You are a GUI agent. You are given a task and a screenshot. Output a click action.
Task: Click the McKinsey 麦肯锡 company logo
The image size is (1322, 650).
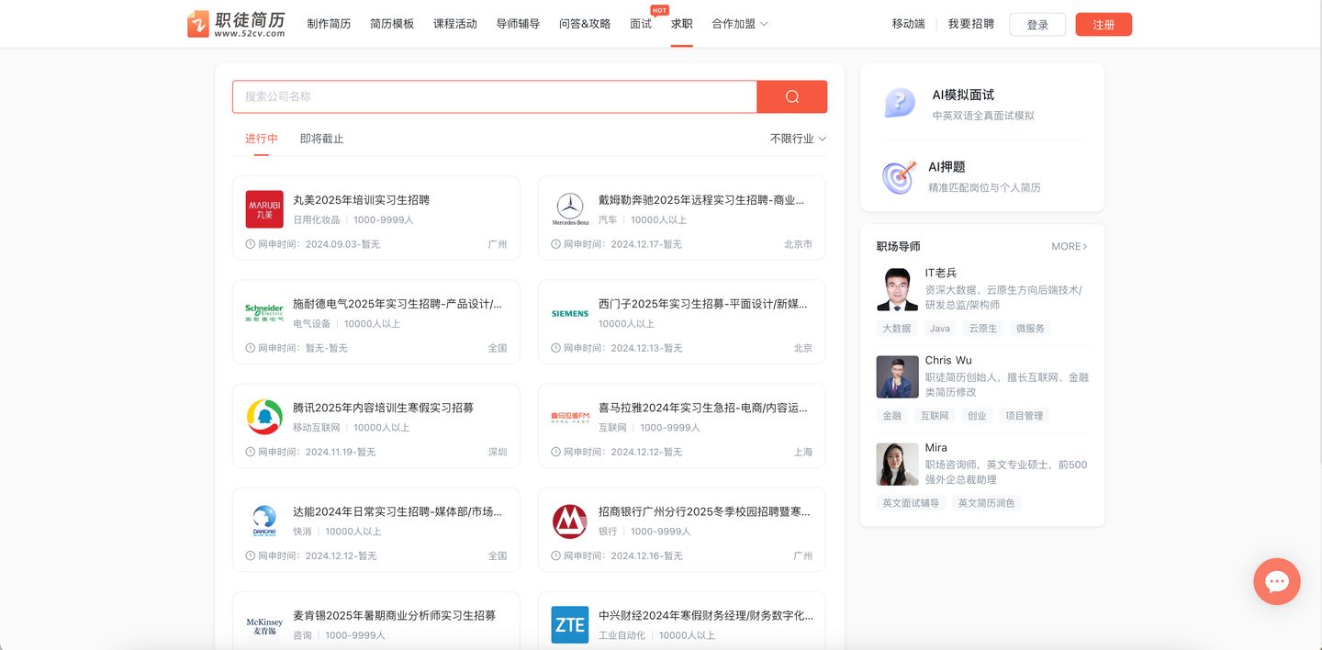pos(264,625)
